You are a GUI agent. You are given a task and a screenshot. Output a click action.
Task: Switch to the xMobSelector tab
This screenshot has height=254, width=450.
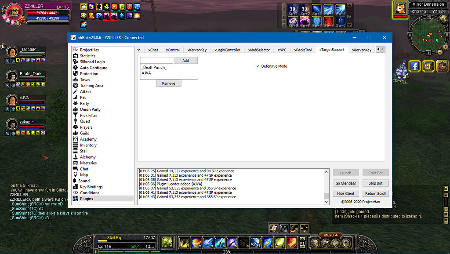[259, 50]
